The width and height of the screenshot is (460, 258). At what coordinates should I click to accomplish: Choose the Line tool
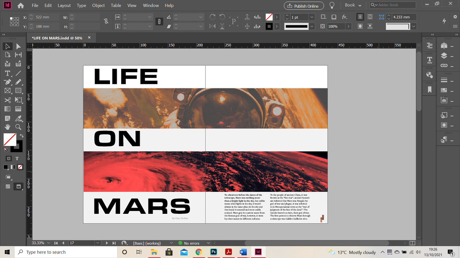18,73
